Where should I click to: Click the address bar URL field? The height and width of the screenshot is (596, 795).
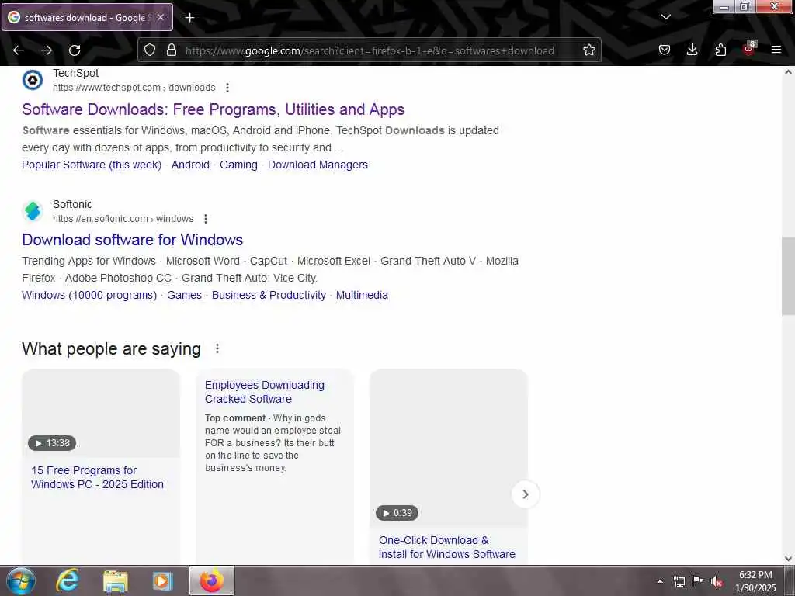(x=369, y=50)
